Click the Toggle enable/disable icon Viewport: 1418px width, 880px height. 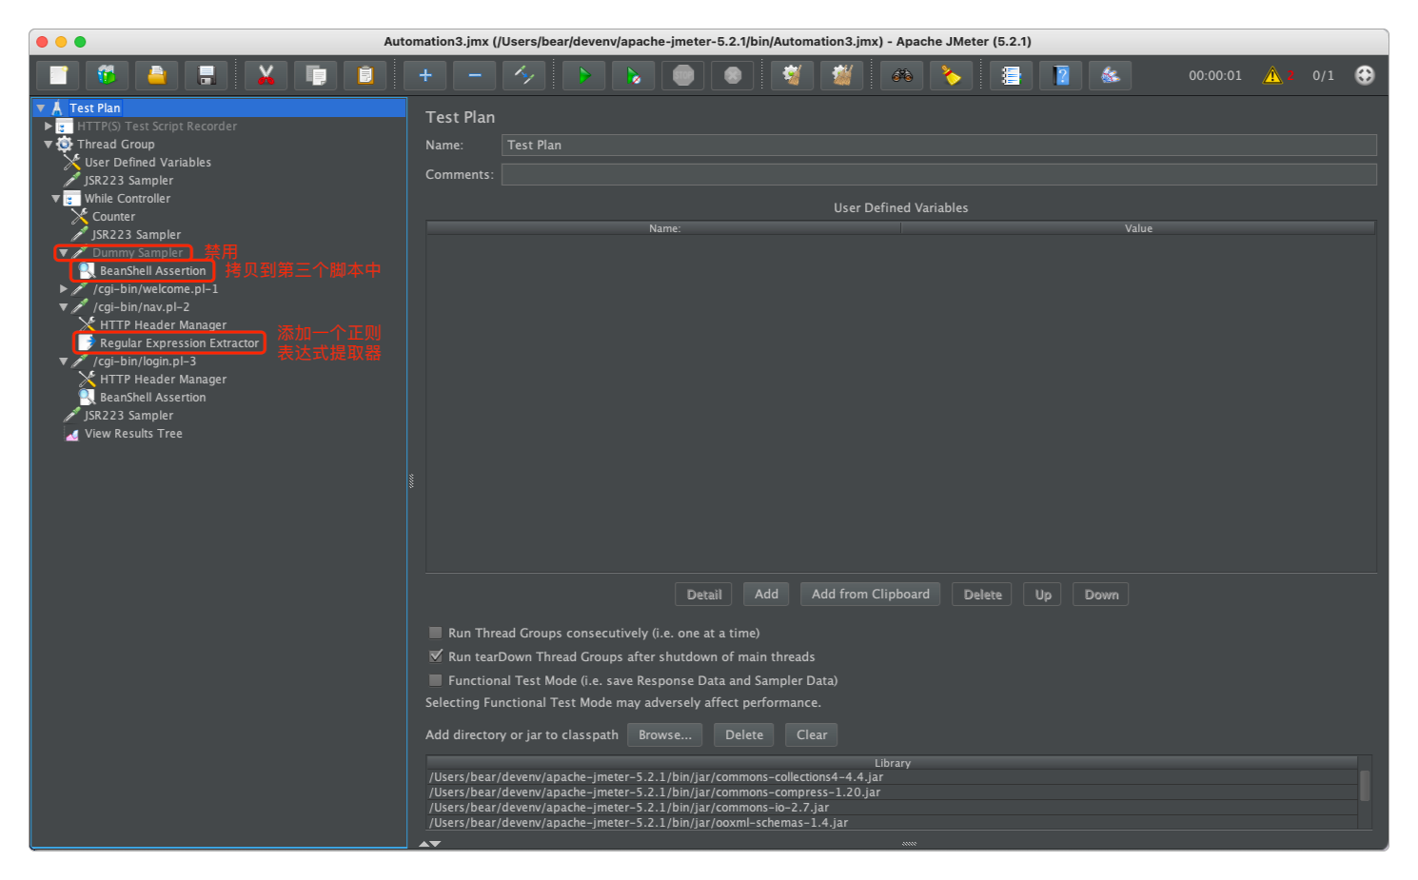[x=523, y=75]
